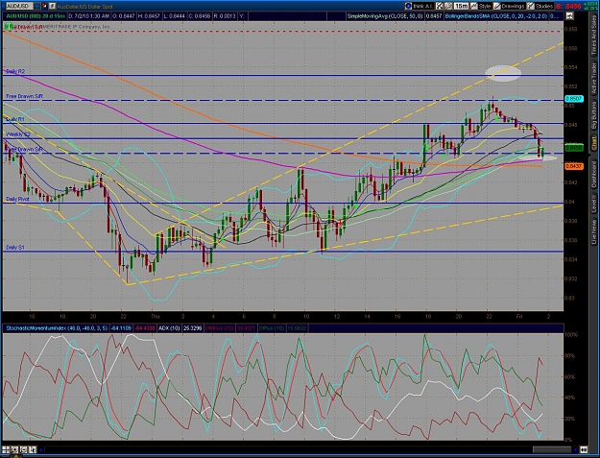The image size is (600, 458).
Task: Click the Daily R1 pivot label
Action: click(15, 119)
